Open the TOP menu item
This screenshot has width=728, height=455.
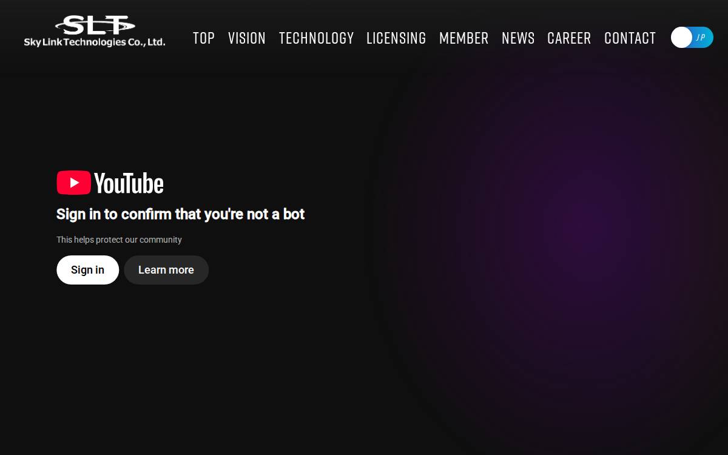pos(204,38)
